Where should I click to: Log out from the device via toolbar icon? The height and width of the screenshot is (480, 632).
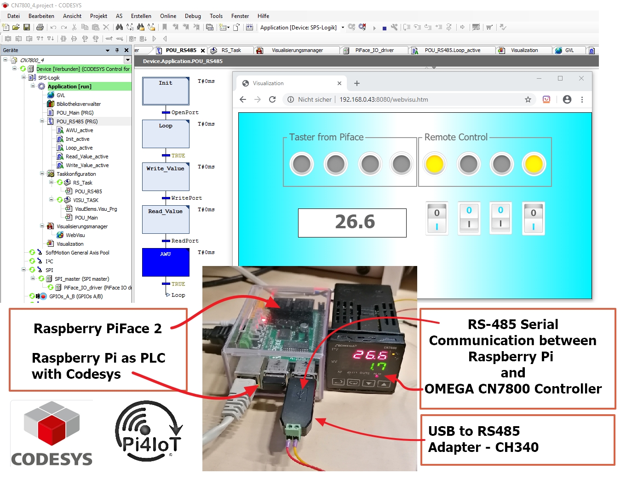(362, 28)
